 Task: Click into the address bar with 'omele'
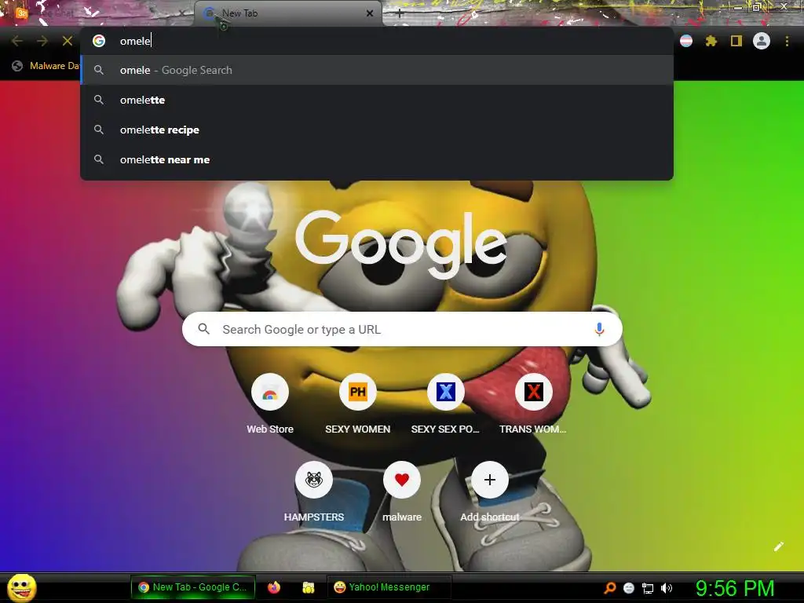pos(377,41)
